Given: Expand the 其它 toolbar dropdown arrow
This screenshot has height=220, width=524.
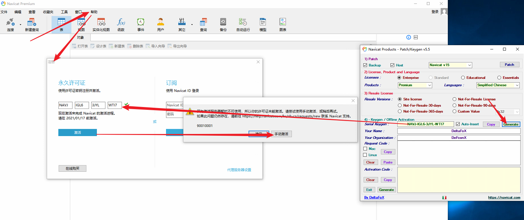Looking at the screenshot, I should 192,25.
